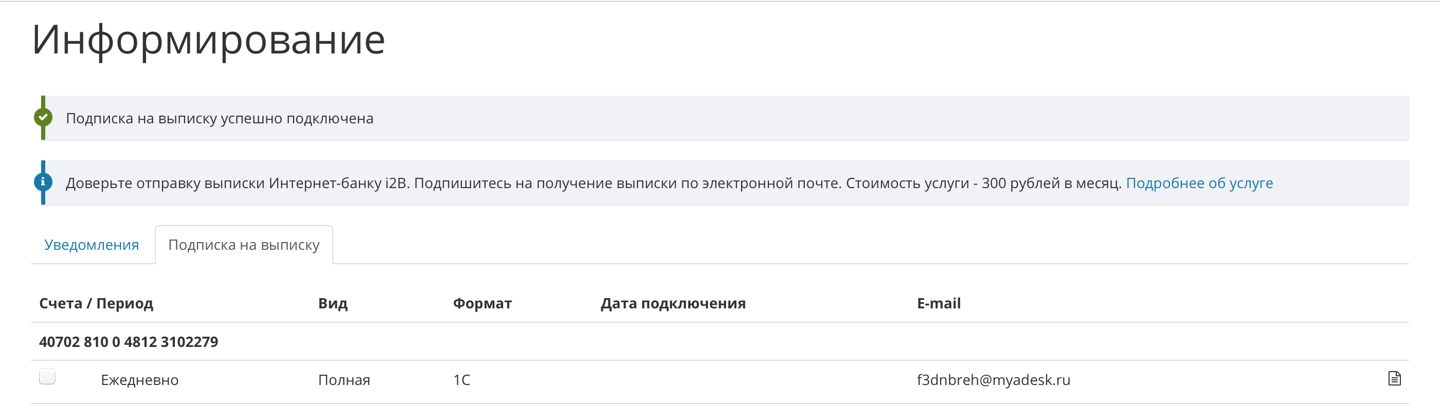The width and height of the screenshot is (1441, 404).
Task: Click the Счета / Период column header
Action: (x=96, y=303)
